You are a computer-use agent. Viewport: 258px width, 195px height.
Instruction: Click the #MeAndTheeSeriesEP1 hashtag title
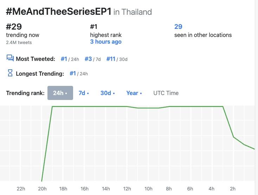[59, 11]
